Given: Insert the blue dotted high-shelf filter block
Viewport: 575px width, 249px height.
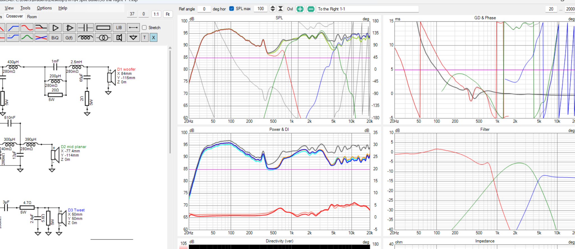Looking at the screenshot, I should (x=13, y=37).
